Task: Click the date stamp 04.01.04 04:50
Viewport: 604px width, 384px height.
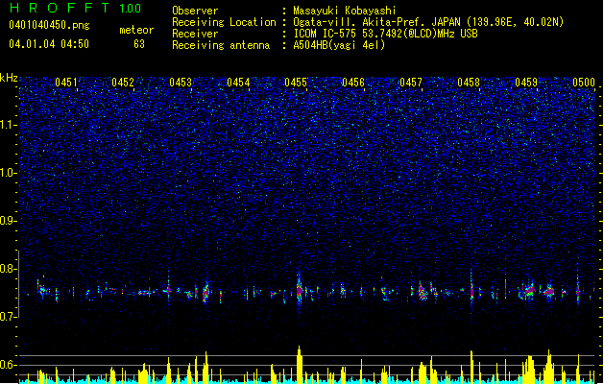Action: [49, 44]
